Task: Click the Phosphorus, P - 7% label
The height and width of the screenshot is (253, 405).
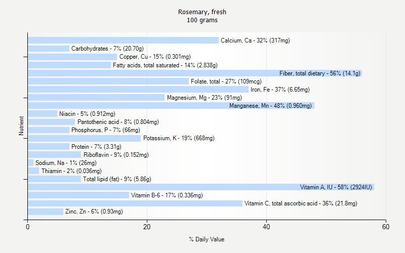Action: click(106, 130)
